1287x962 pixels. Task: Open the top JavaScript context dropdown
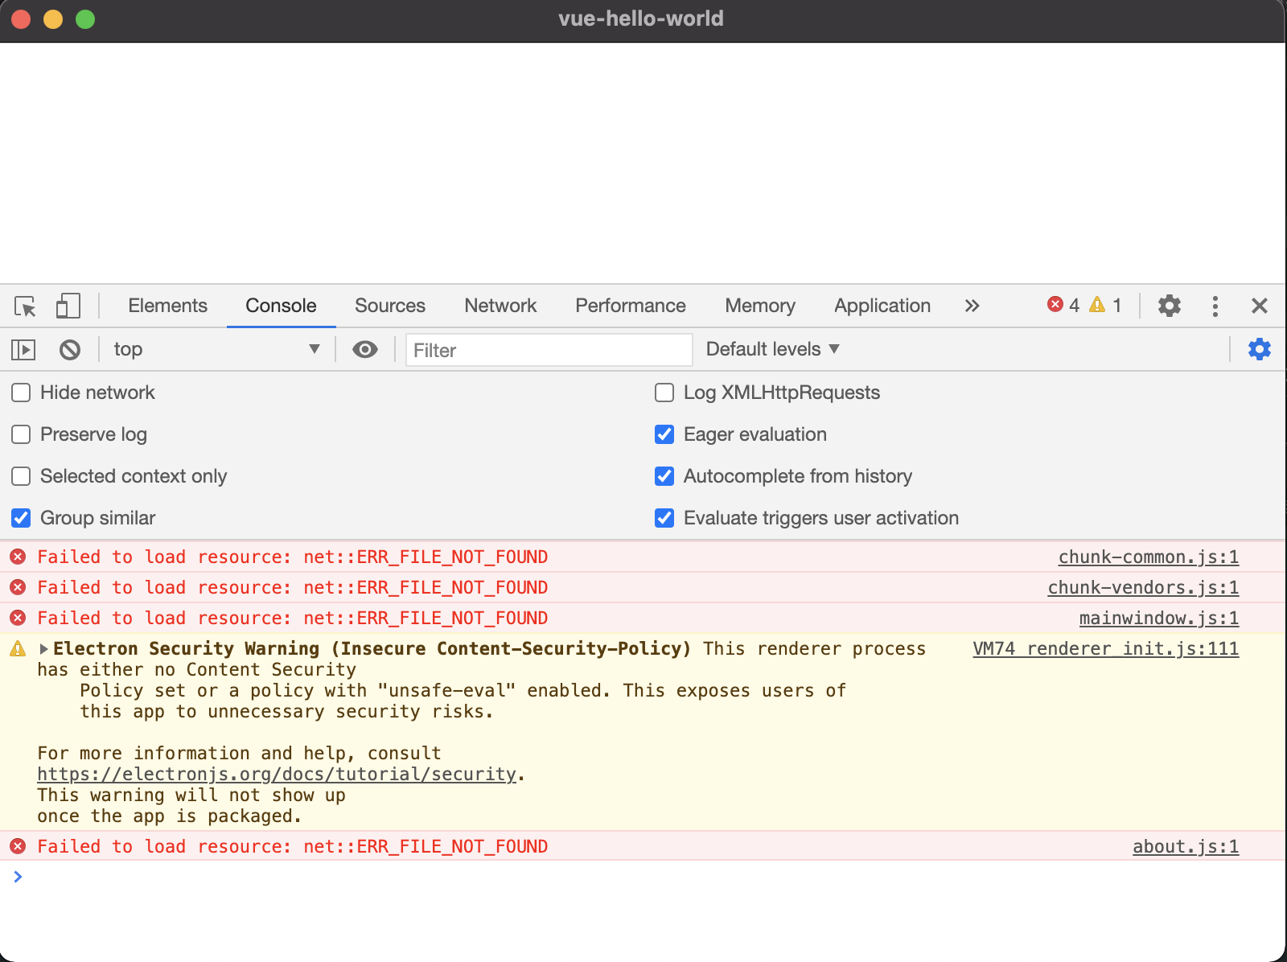pyautogui.click(x=216, y=349)
